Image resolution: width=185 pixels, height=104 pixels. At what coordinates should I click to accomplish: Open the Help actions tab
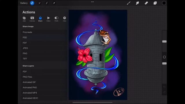pyautogui.click(x=64, y=19)
